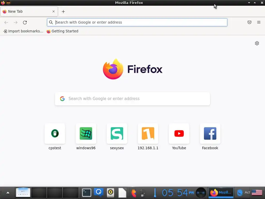Open the Firefox hamburger application menu
Screen dimensions: 265x199
[x=259, y=22]
